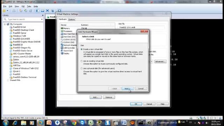Close the Library panel with X
The width and height of the screenshot is (224, 126).
tap(43, 15)
